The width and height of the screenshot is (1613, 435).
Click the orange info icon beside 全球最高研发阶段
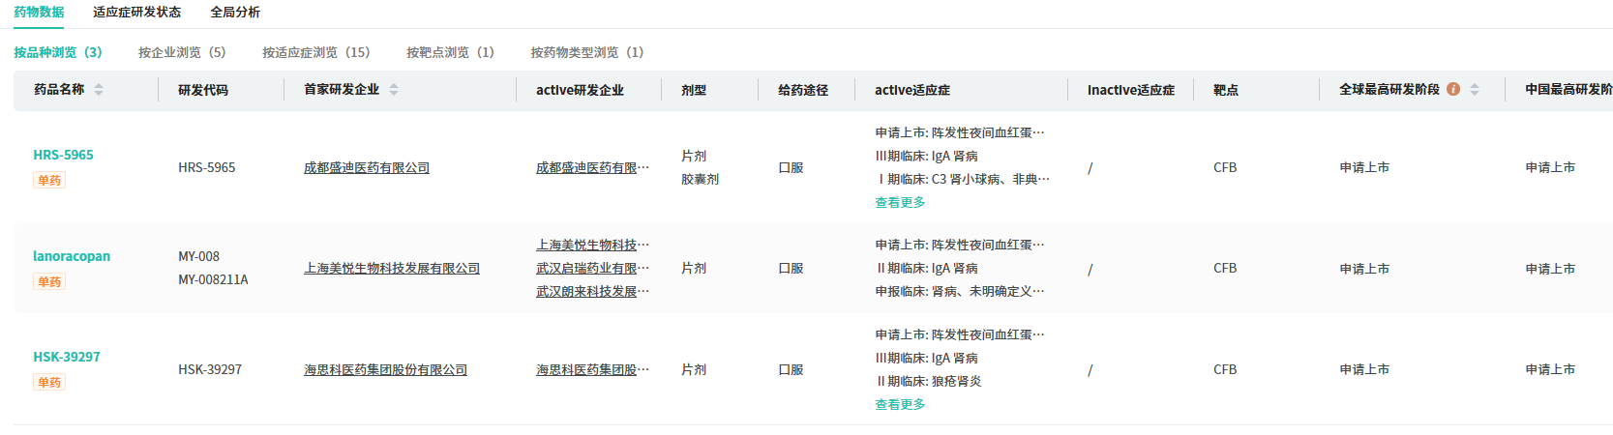point(1453,89)
